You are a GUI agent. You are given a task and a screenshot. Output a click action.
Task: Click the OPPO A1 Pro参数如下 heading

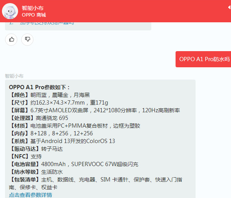click(x=40, y=87)
